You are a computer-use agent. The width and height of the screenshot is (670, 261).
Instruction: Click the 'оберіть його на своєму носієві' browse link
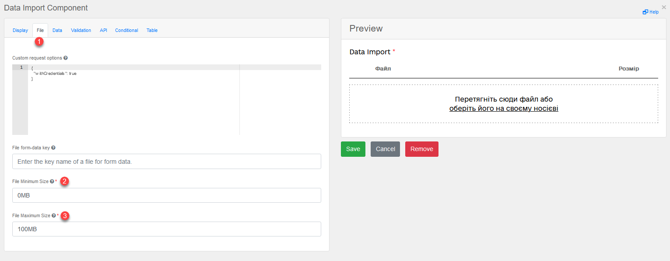(504, 108)
